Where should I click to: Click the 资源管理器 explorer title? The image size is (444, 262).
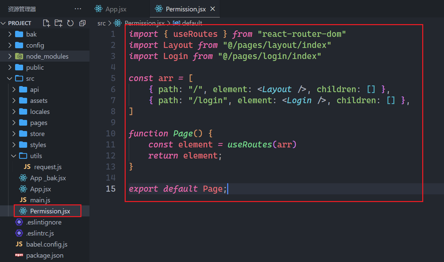click(22, 9)
